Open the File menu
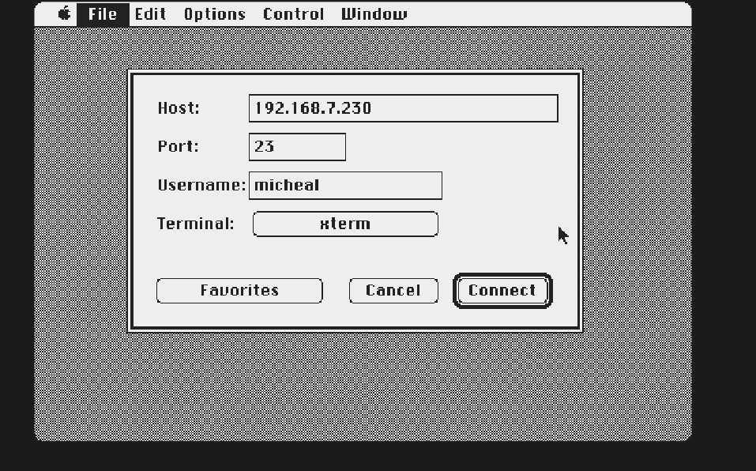Viewport: 756px width, 471px height. [x=103, y=13]
